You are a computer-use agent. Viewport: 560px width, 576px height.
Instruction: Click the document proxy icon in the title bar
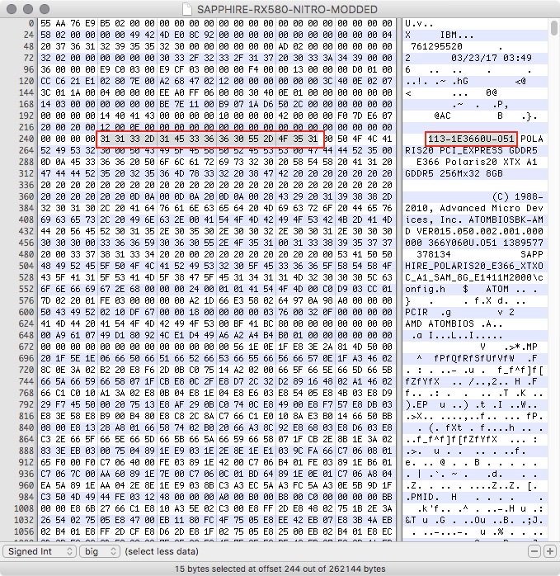point(188,9)
